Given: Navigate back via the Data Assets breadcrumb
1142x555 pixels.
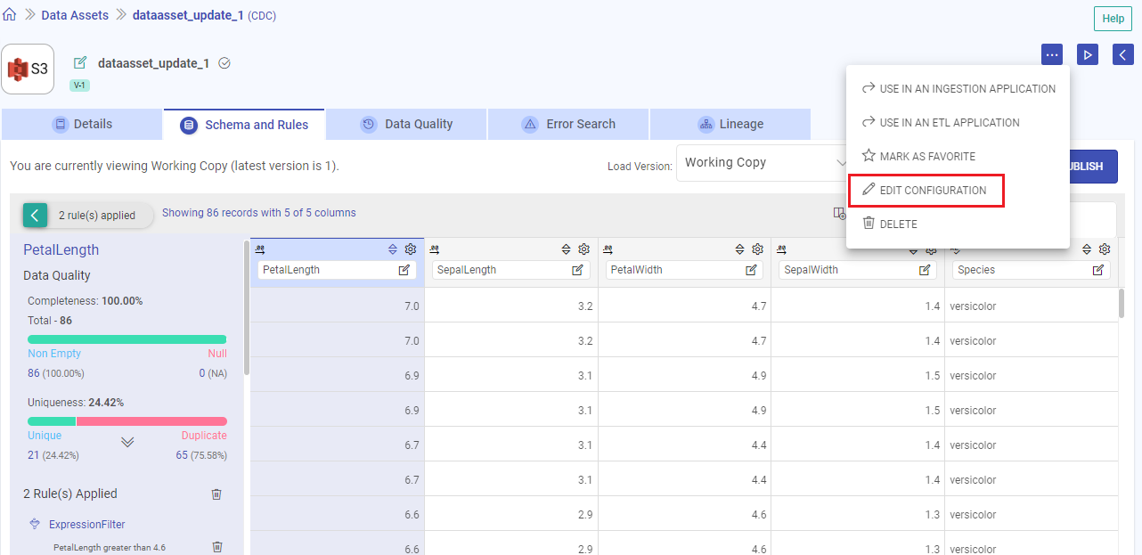Looking at the screenshot, I should click(75, 14).
